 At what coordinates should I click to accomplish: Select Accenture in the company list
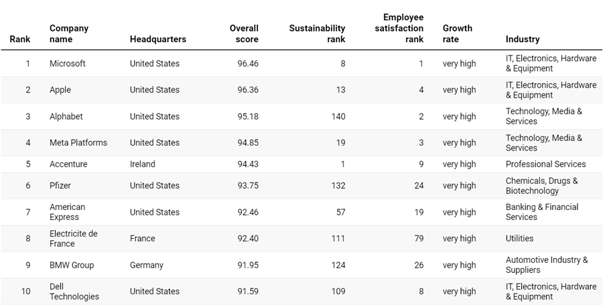68,164
